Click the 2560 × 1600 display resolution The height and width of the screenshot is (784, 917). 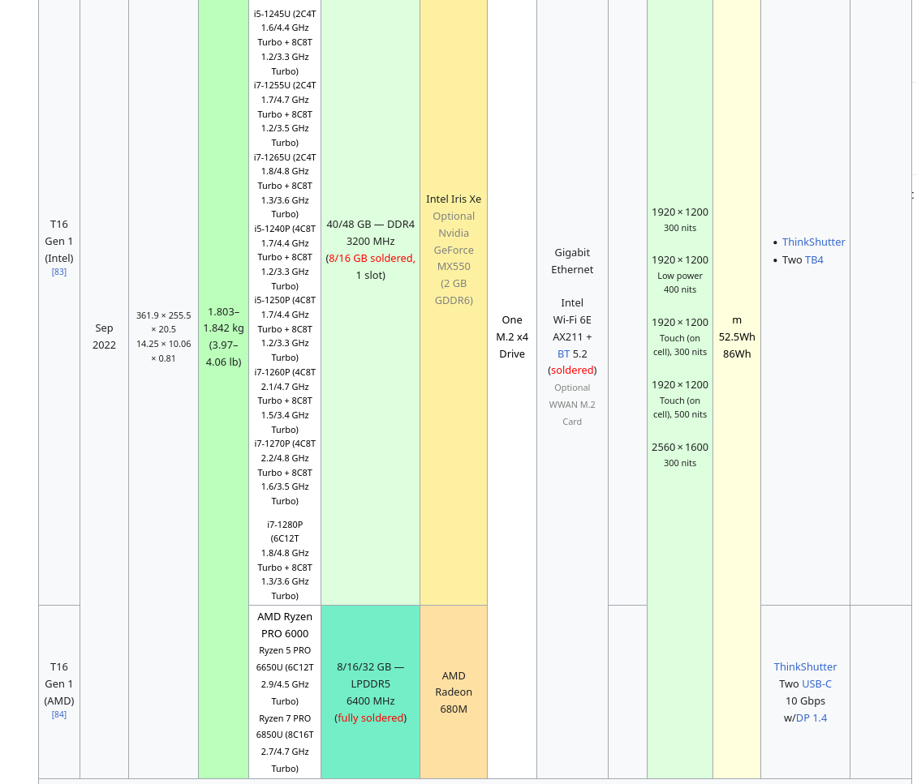(680, 448)
